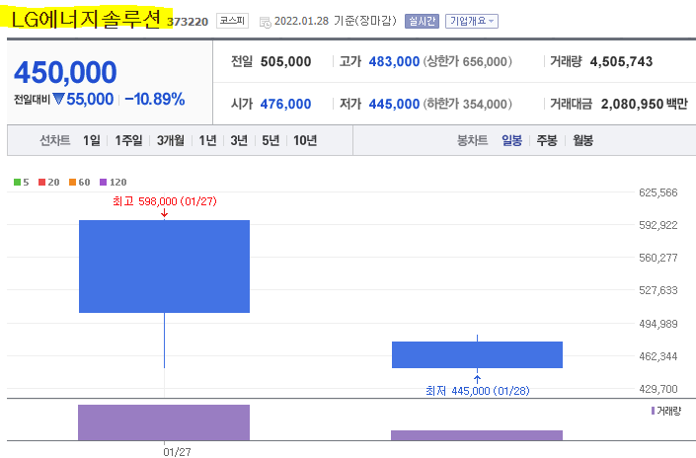Click the y-axis value 592,922
This screenshot has height=458, width=696.
click(x=658, y=225)
